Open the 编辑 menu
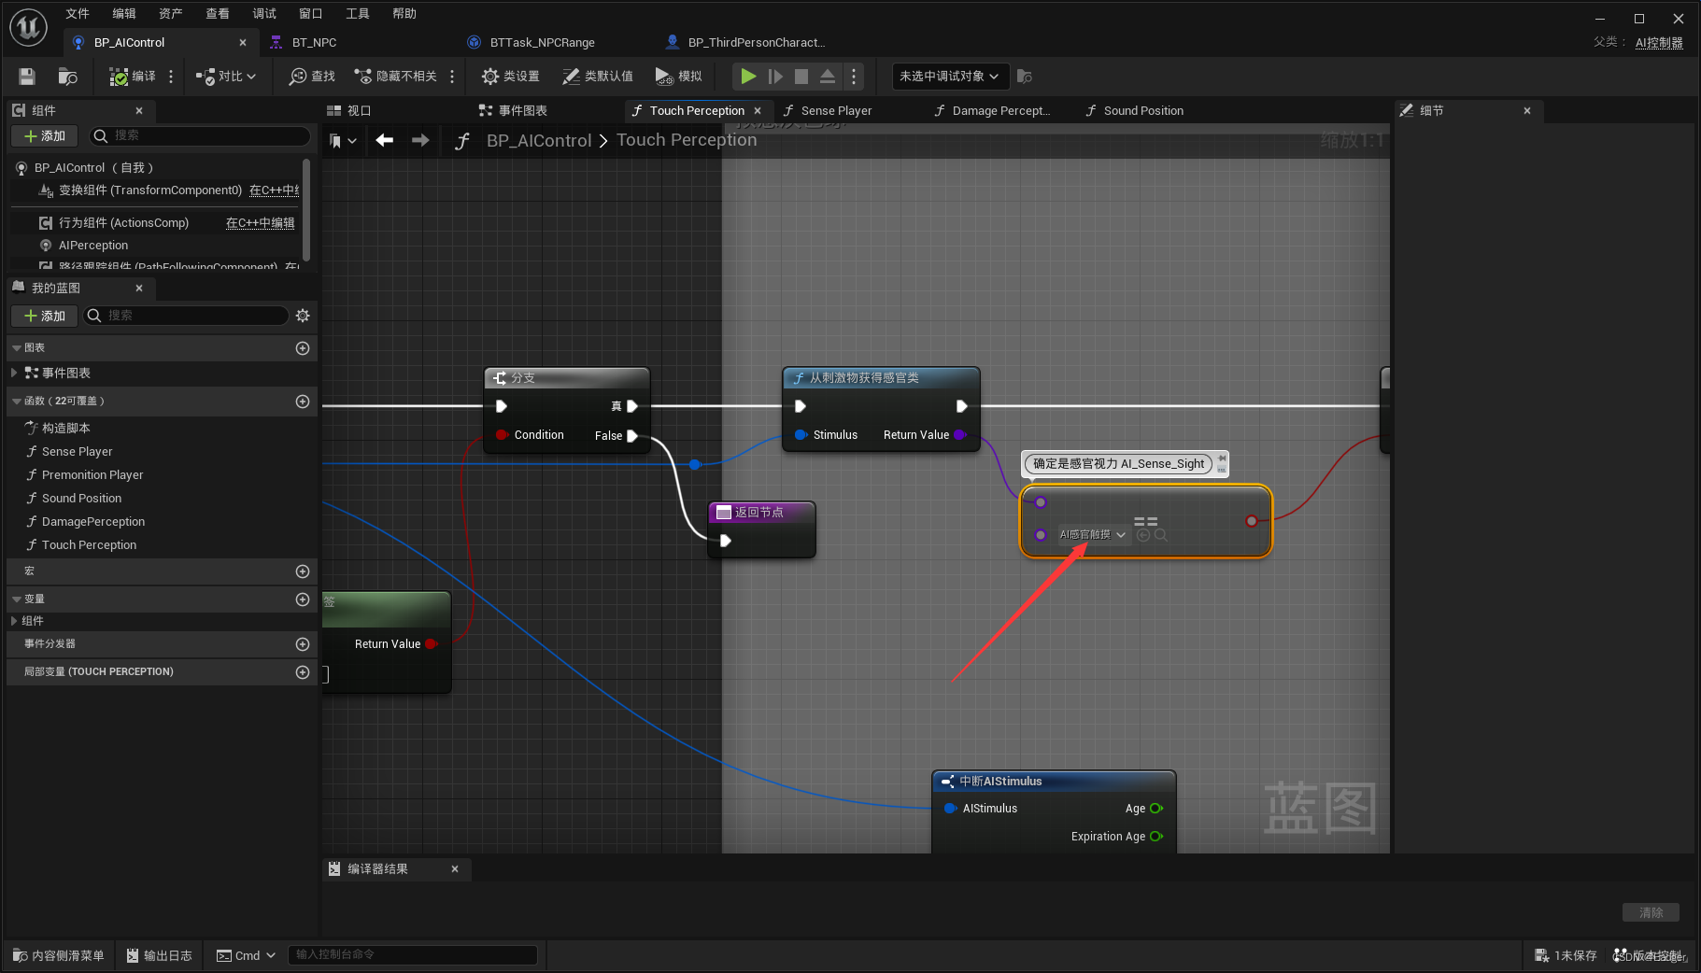This screenshot has height=973, width=1701. tap(124, 13)
